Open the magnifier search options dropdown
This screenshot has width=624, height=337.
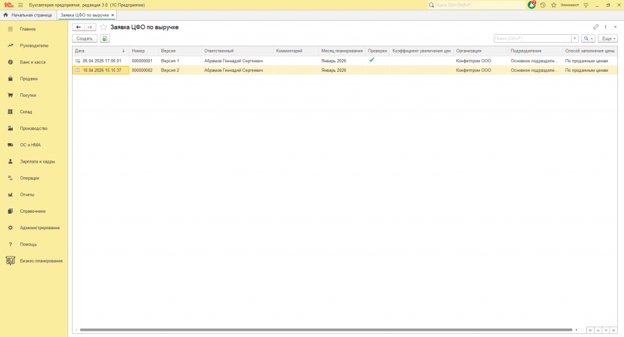[x=588, y=38]
